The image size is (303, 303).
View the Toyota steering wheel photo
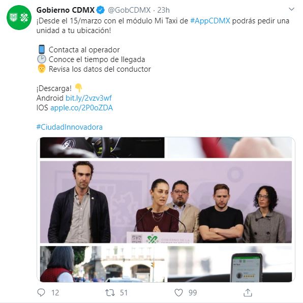pyautogui.click(x=102, y=147)
